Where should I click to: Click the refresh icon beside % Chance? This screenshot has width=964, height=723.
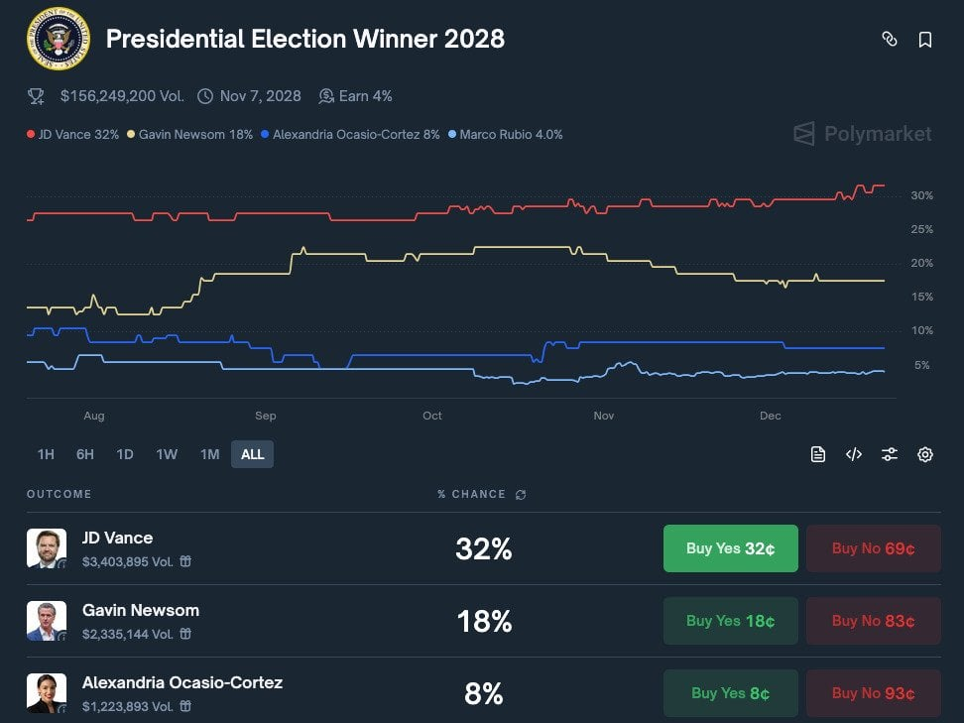coord(522,495)
